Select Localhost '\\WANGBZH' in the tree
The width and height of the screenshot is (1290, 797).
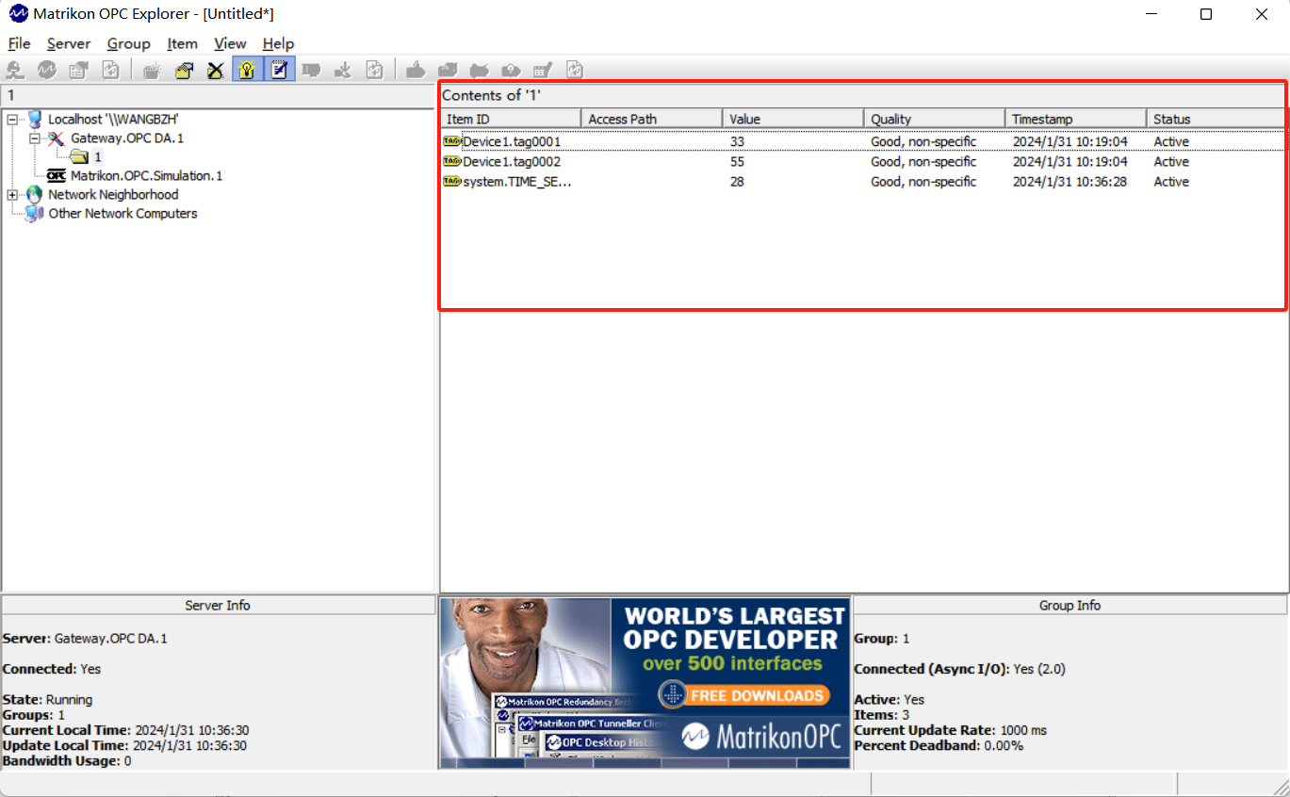(x=113, y=119)
